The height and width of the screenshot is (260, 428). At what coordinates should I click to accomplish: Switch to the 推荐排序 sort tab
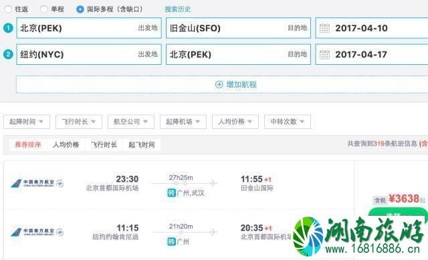coord(28,144)
